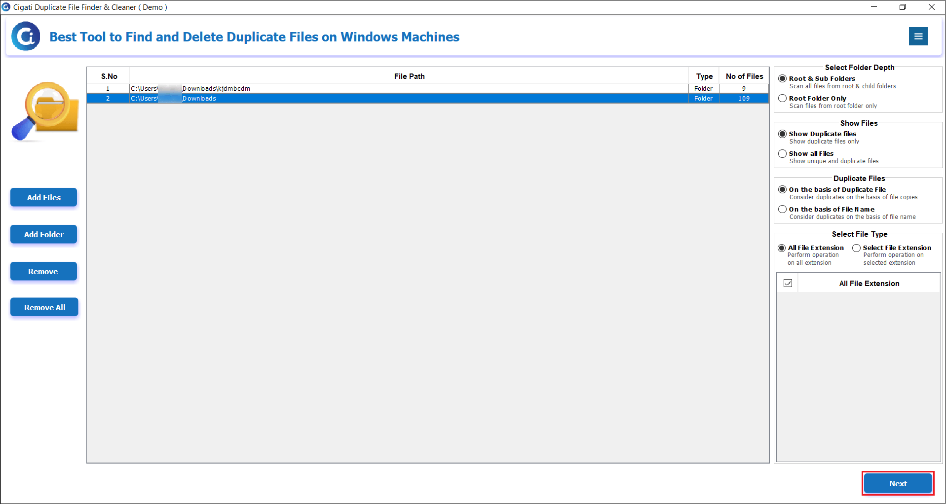The image size is (946, 504).
Task: Click 'Scan all files from root & child folders'
Action: (842, 86)
